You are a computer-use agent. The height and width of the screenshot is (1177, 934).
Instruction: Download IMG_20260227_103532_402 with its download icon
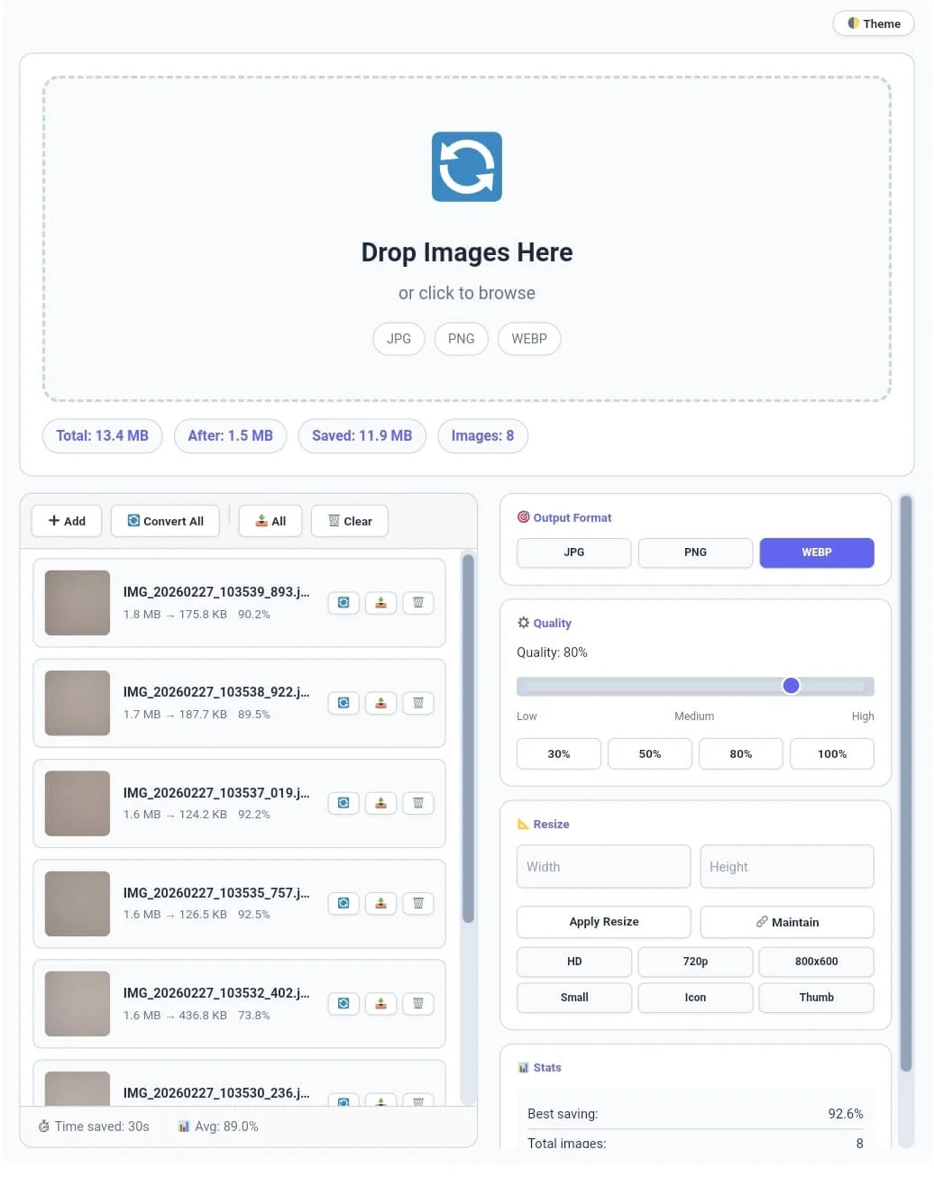click(380, 1003)
